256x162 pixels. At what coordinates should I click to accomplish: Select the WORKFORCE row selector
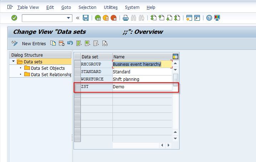click(77, 79)
